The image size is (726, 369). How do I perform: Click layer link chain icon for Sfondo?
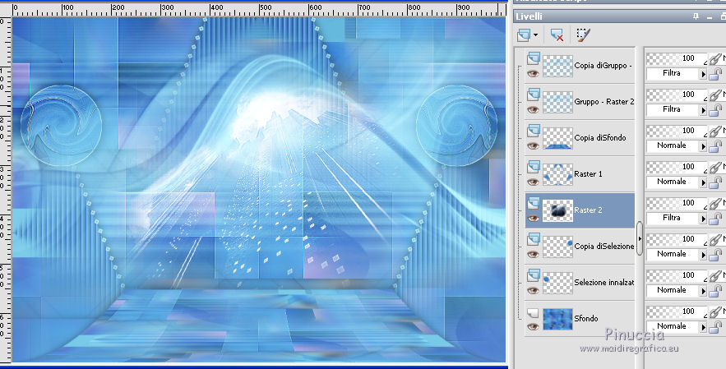point(716,311)
